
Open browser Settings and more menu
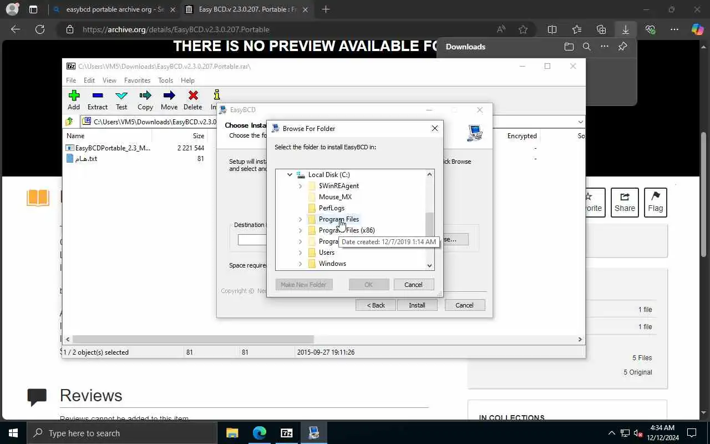[x=674, y=29]
